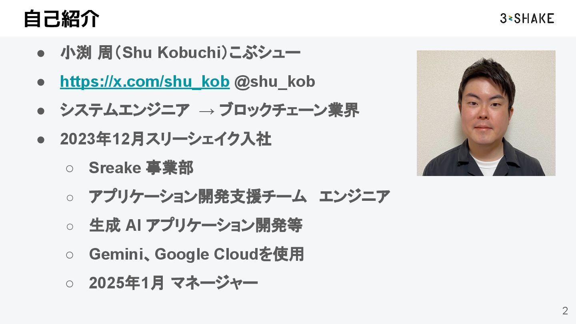
Task: Click the filled bullet before 小渕 周
Action: point(40,53)
